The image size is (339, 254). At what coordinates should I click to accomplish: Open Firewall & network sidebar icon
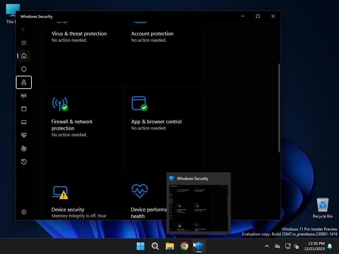[x=24, y=96]
